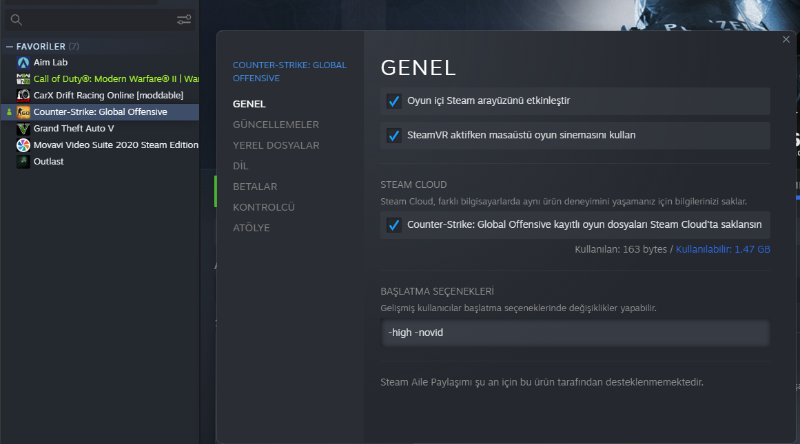The height and width of the screenshot is (444, 800).
Task: Click the Movavi Video Suite 2020 icon
Action: pos(23,145)
